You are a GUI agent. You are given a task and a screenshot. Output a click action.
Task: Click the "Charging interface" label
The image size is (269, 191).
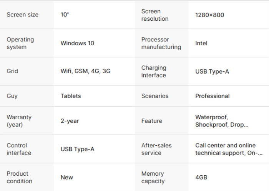154,71
